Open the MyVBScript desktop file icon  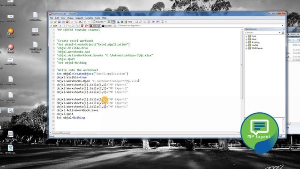(10, 149)
